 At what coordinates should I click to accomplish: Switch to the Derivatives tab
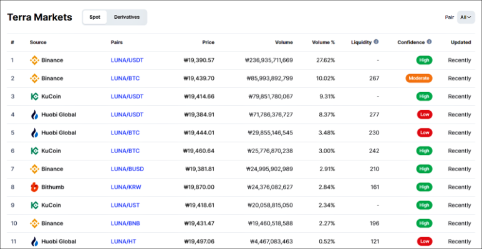(127, 17)
